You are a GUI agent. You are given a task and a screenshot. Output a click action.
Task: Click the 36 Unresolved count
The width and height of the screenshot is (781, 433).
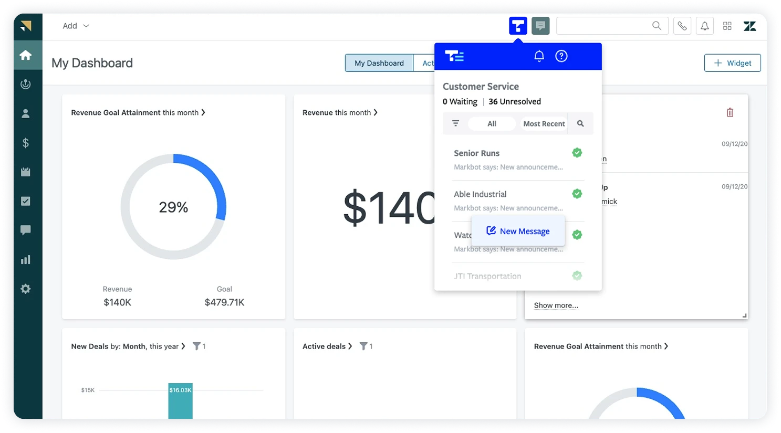515,101
